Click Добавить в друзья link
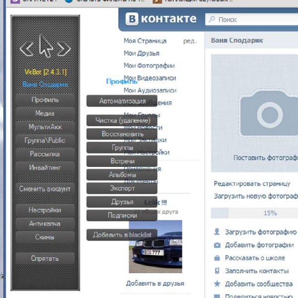The image size is (298, 298). 155,284
